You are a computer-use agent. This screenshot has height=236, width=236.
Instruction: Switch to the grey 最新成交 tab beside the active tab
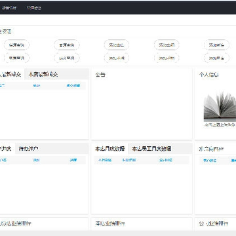pos(43,75)
